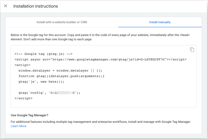Select the Install manually tab
Screen dimensions: 208x139
(x=160, y=22)
